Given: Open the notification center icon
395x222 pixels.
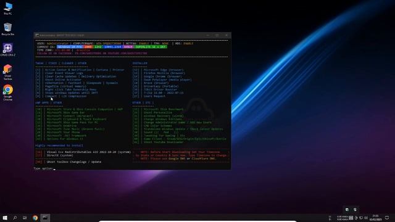Looking at the screenshot, I should pos(387,218).
